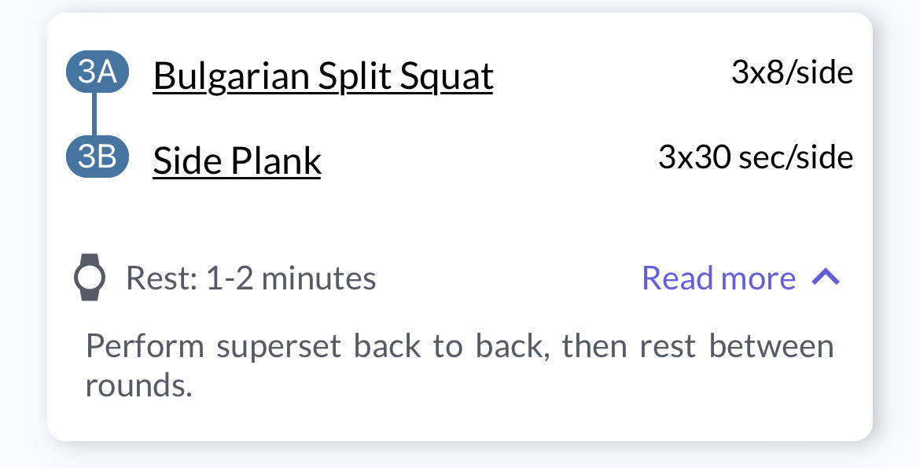Screen dimensions: 920x468
Task: Open the Bulgarian Split Squat exercise link
Action: pyautogui.click(x=322, y=76)
